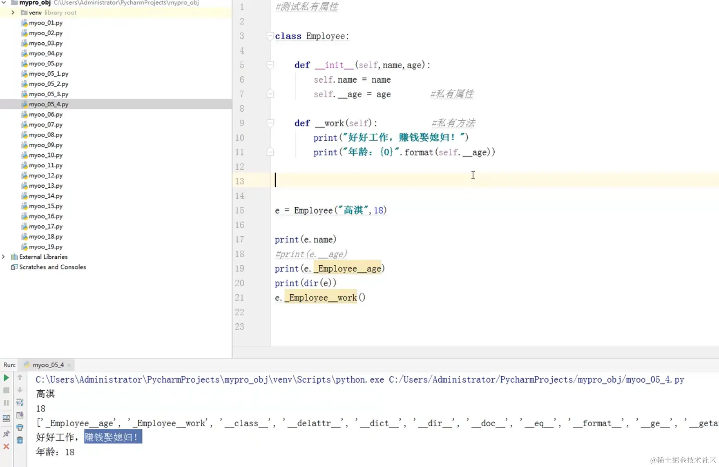The height and width of the screenshot is (467, 719).
Task: Select myoo_05_4.py in the project tree
Action: pyautogui.click(x=49, y=104)
